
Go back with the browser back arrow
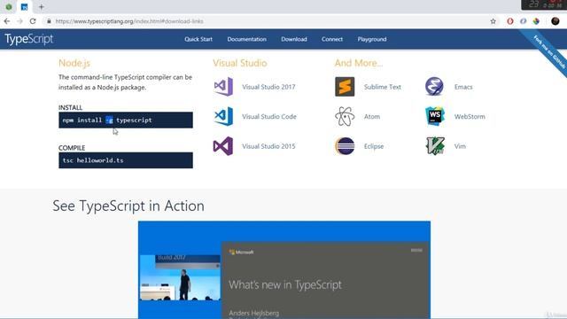click(x=7, y=21)
